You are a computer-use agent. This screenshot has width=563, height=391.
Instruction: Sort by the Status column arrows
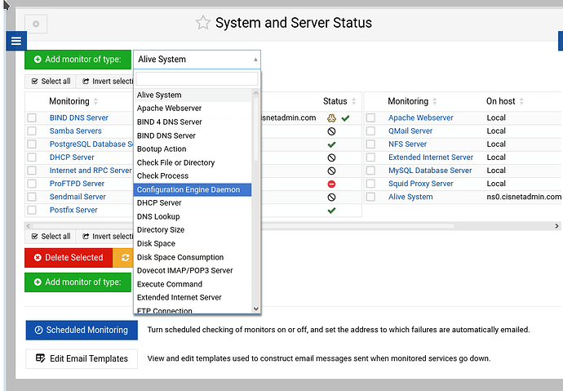pyautogui.click(x=353, y=101)
